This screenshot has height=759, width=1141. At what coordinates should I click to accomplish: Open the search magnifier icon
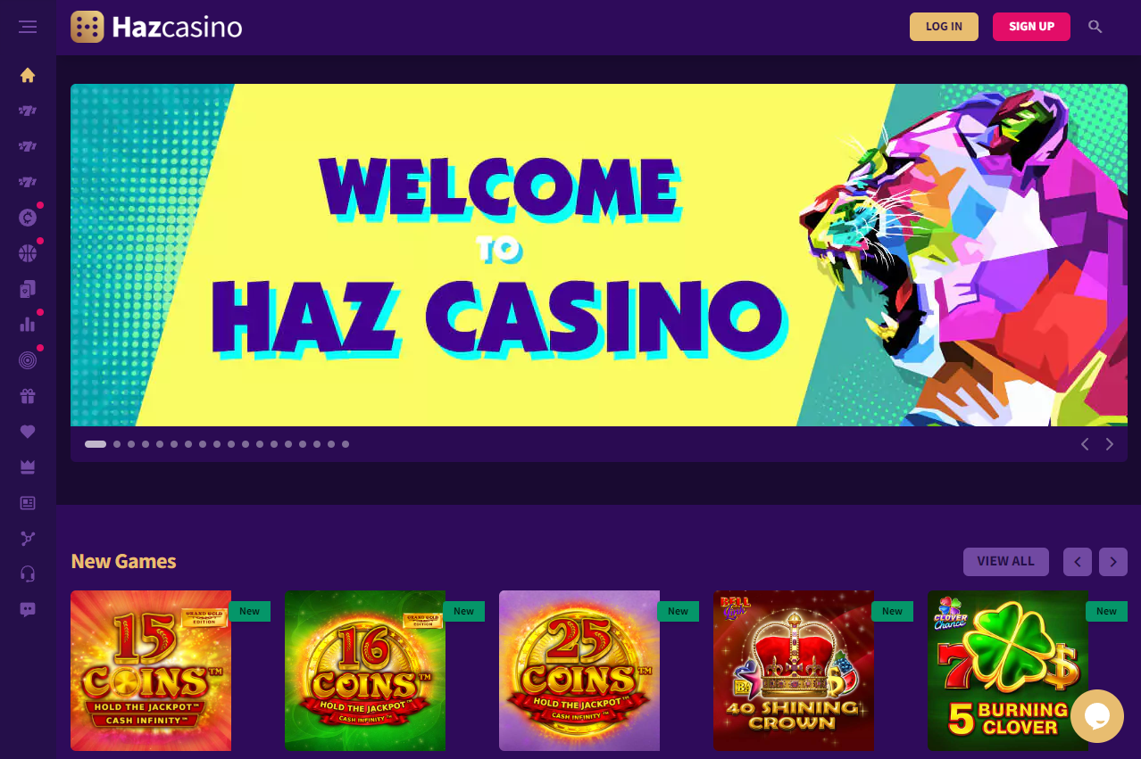coord(1095,27)
